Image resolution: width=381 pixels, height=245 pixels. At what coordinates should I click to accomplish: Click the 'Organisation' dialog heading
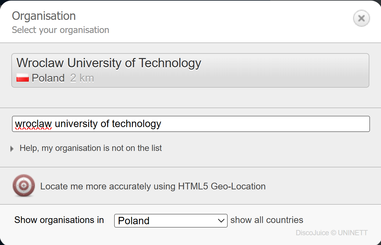43,16
